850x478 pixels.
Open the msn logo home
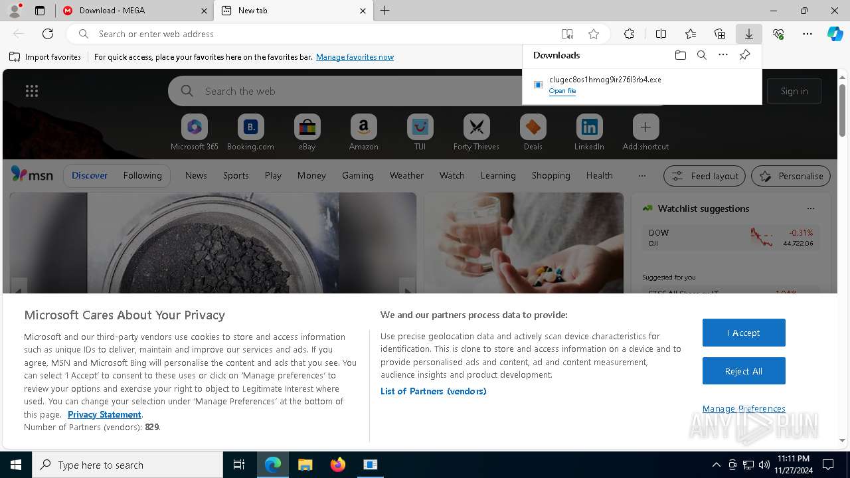pyautogui.click(x=32, y=175)
